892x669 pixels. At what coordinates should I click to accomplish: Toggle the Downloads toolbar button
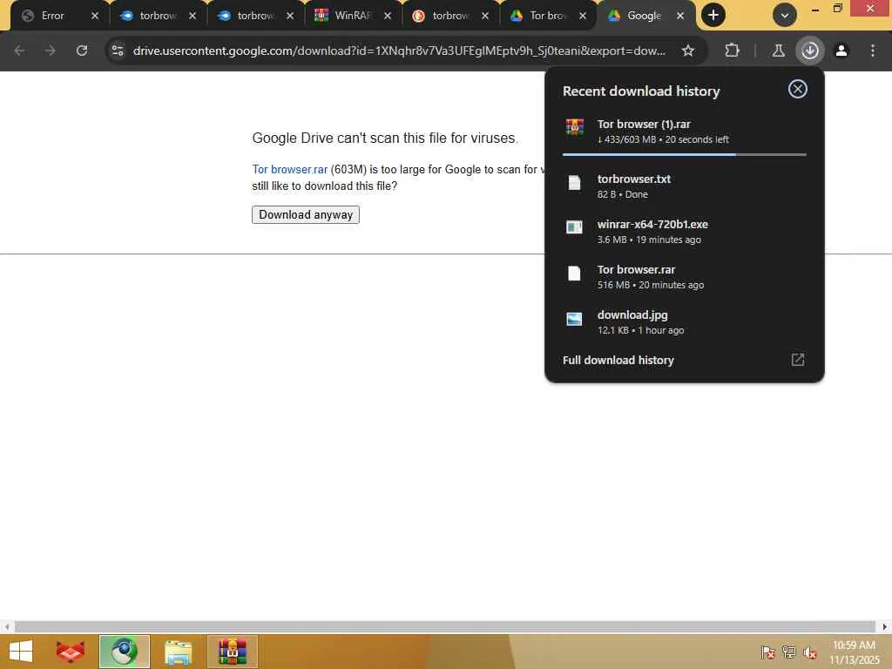click(810, 51)
